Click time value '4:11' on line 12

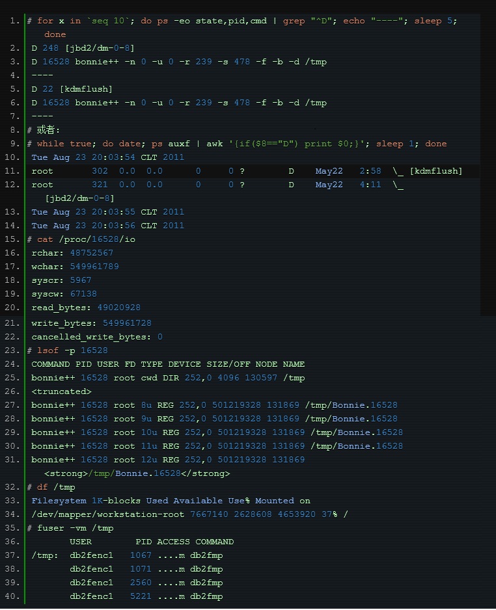coord(370,185)
